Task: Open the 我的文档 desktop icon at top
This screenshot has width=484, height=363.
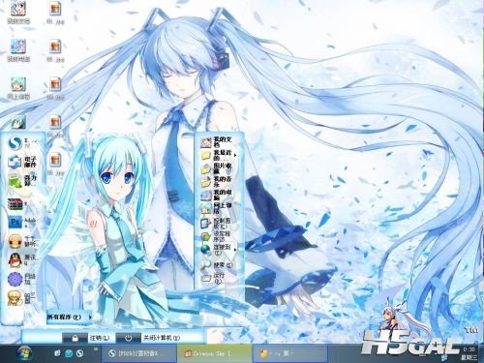Action: coord(18,13)
